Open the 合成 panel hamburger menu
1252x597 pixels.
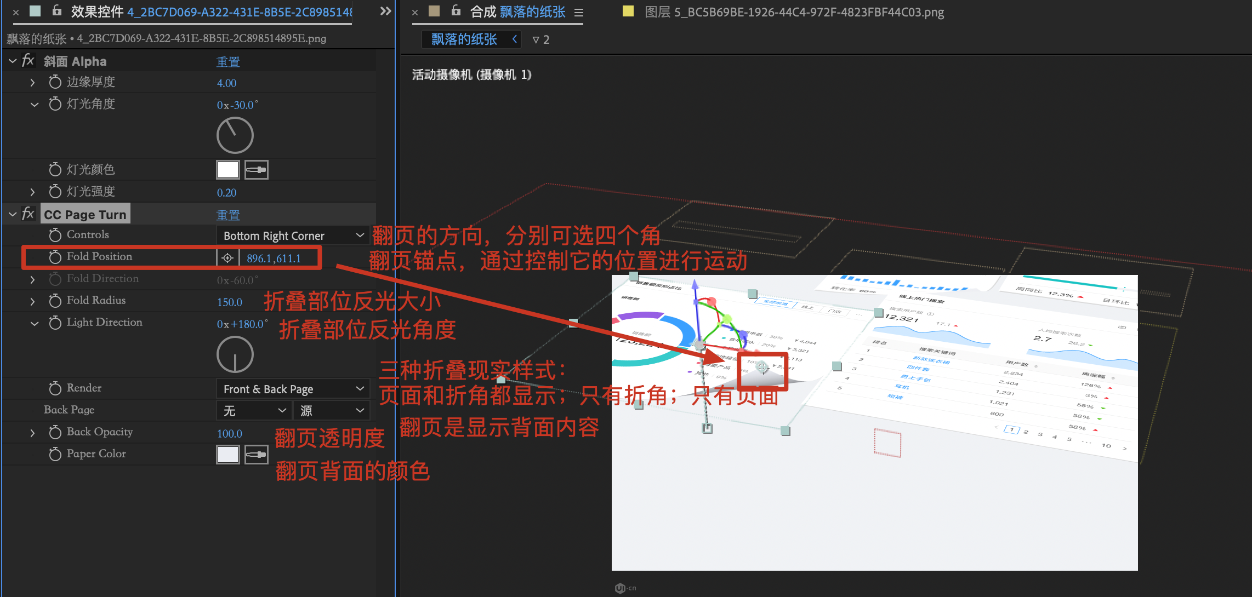(579, 12)
